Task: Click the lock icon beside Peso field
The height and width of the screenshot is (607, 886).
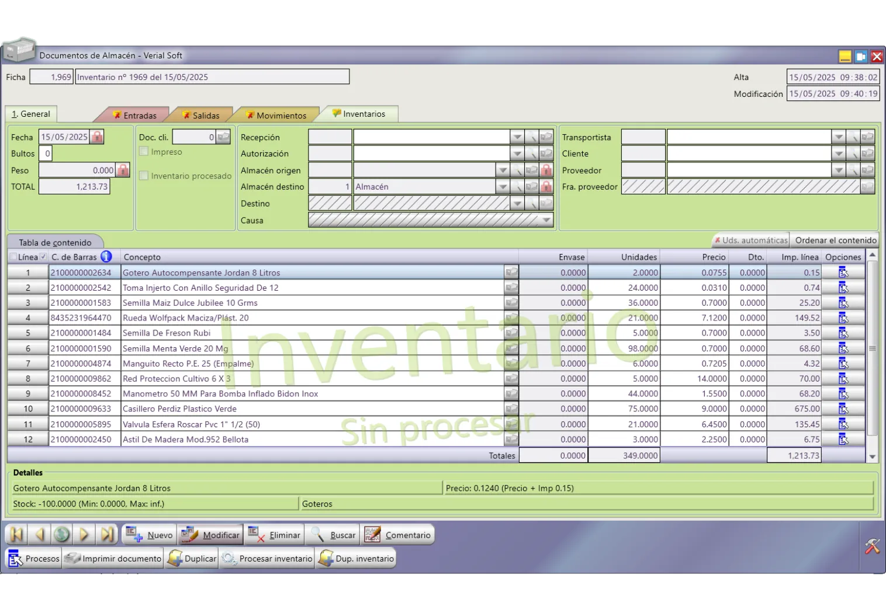Action: [x=123, y=170]
